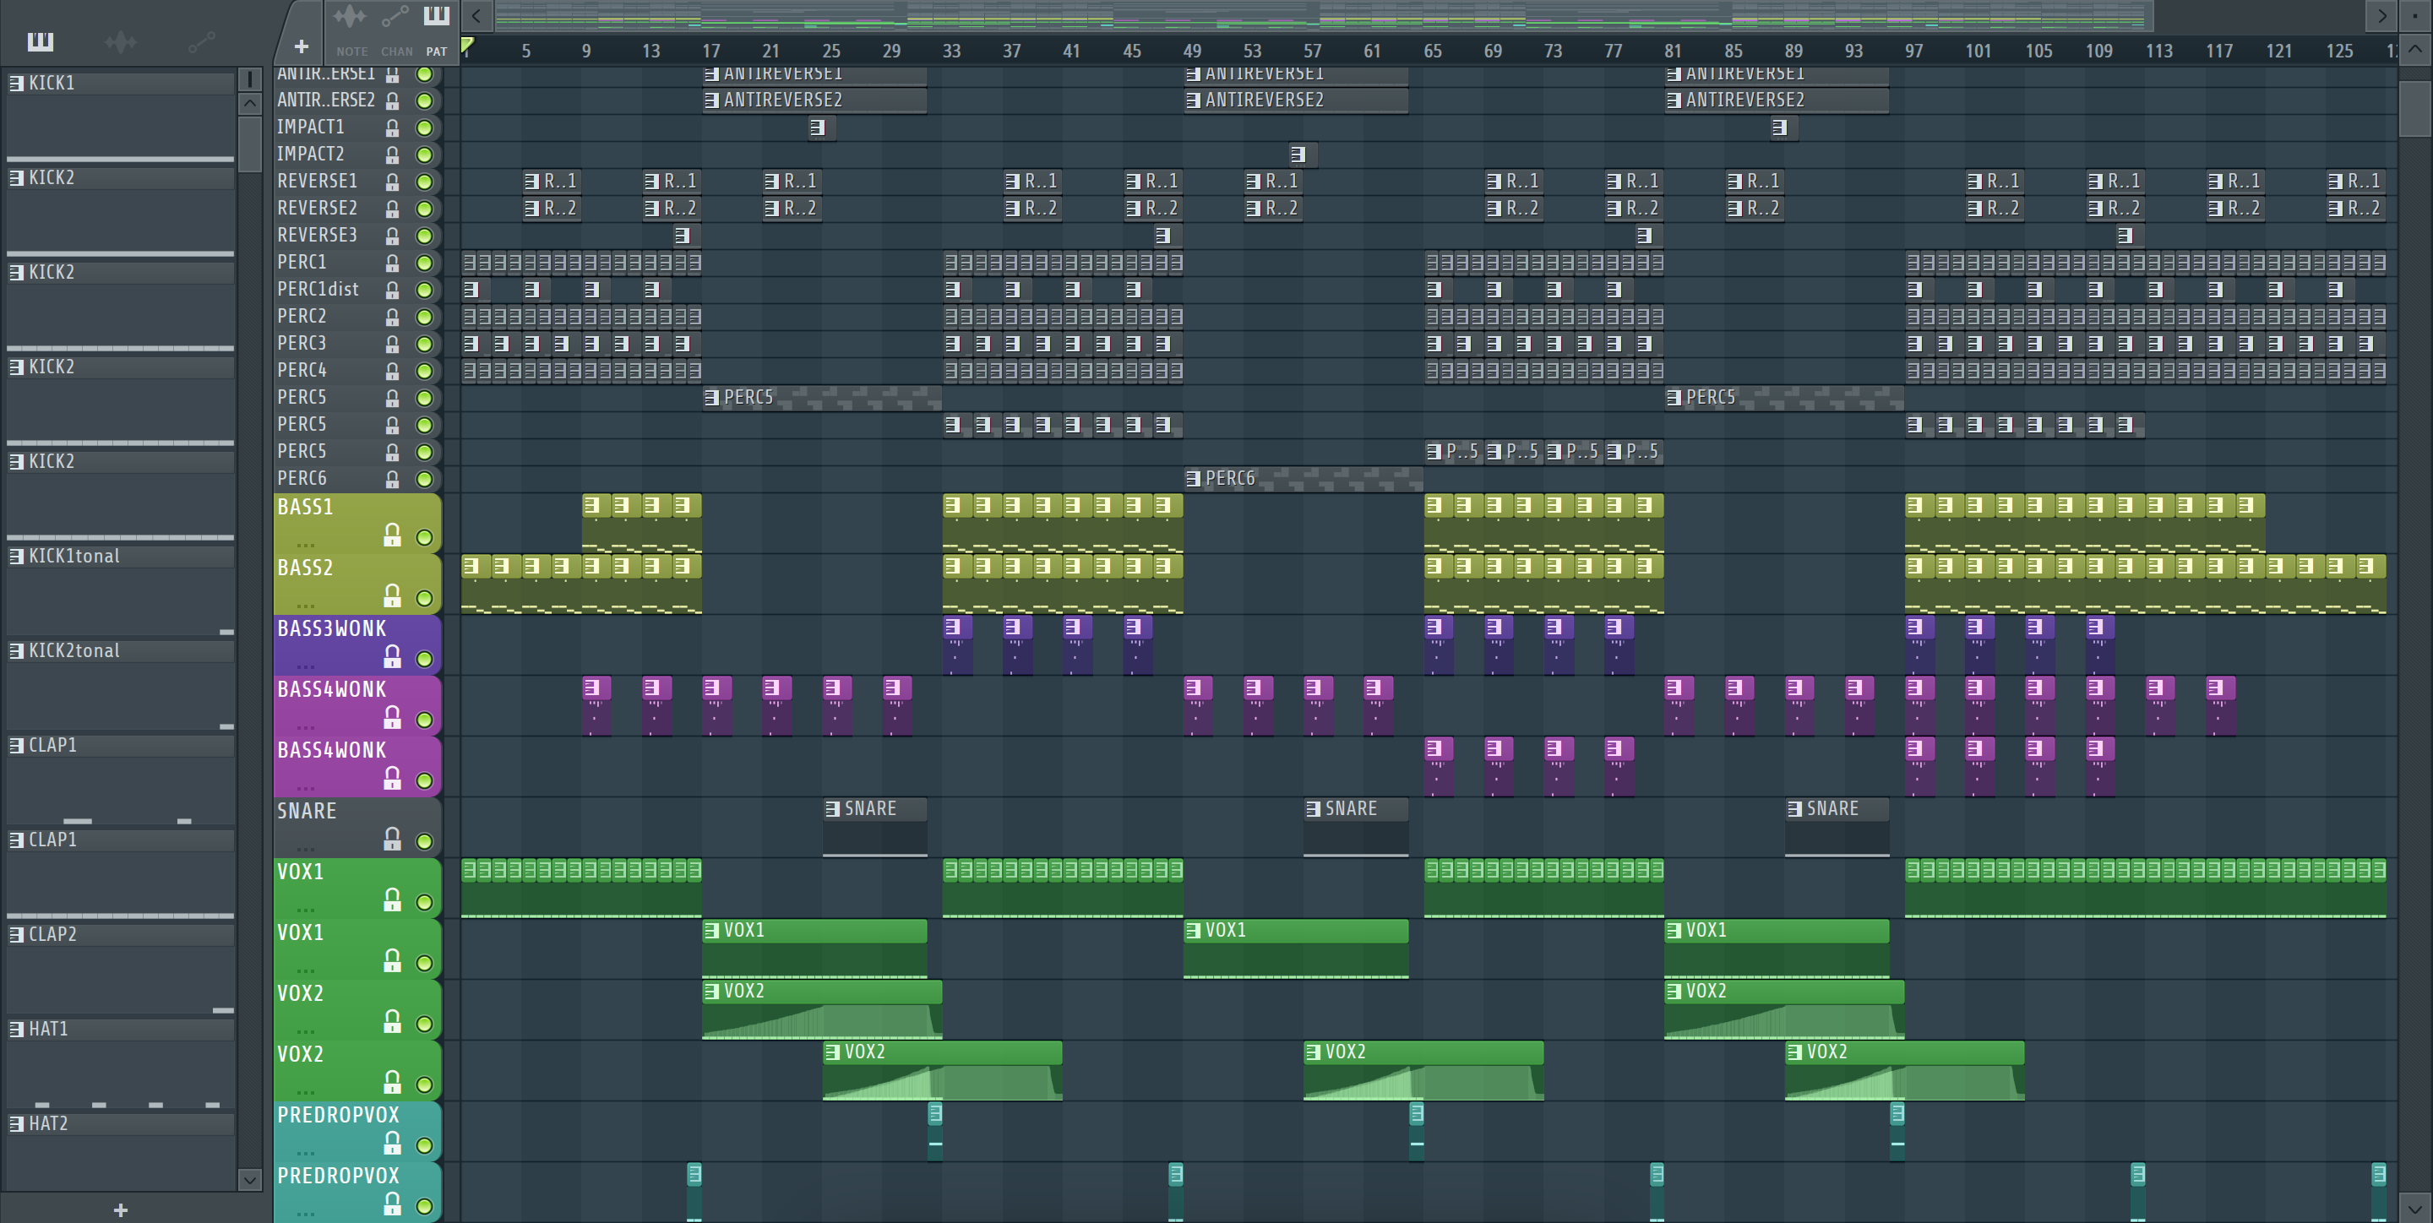Click the lock icon on PERC1dist track
Image resolution: width=2433 pixels, height=1223 pixels.
click(x=392, y=290)
